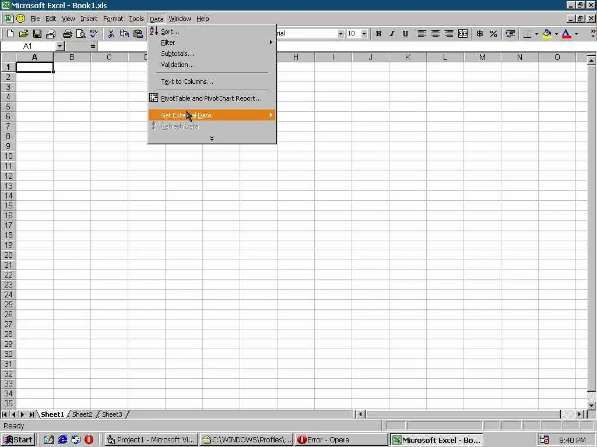Align right using the toolbar icon
Screen dimensions: 597x447
[x=449, y=34]
